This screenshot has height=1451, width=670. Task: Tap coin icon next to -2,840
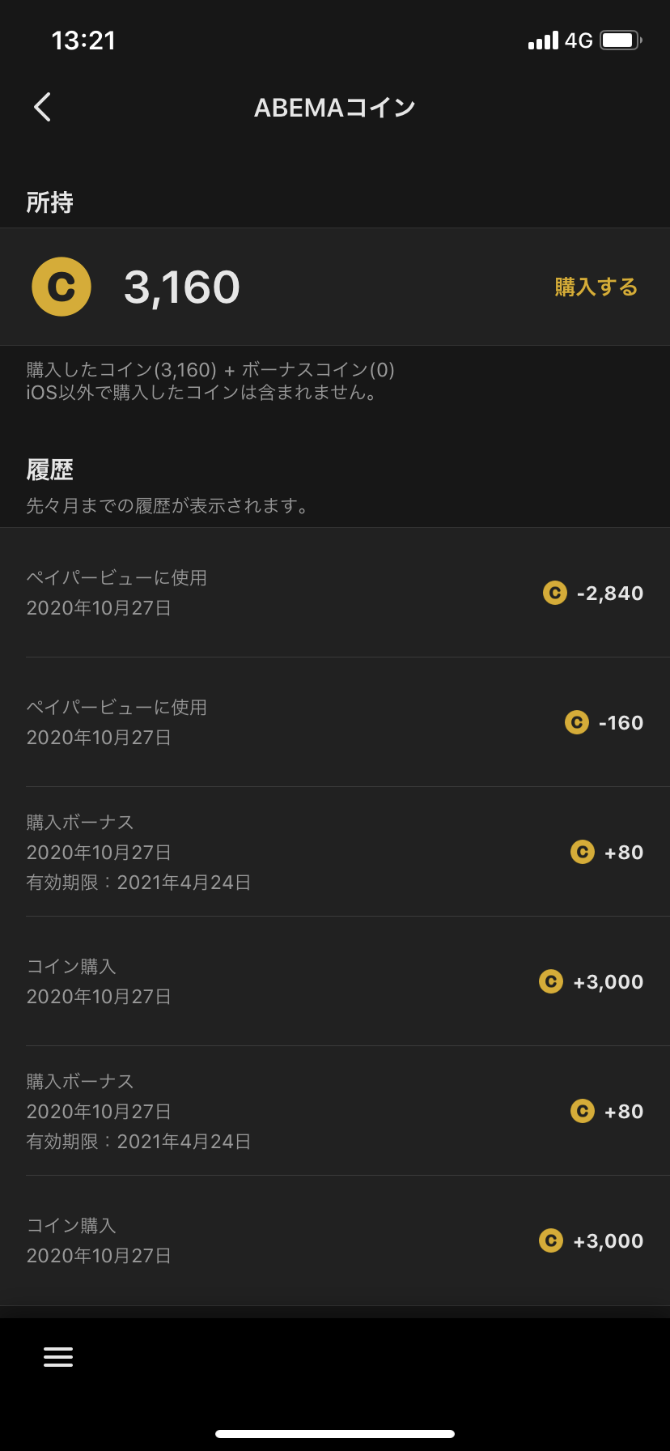[555, 593]
